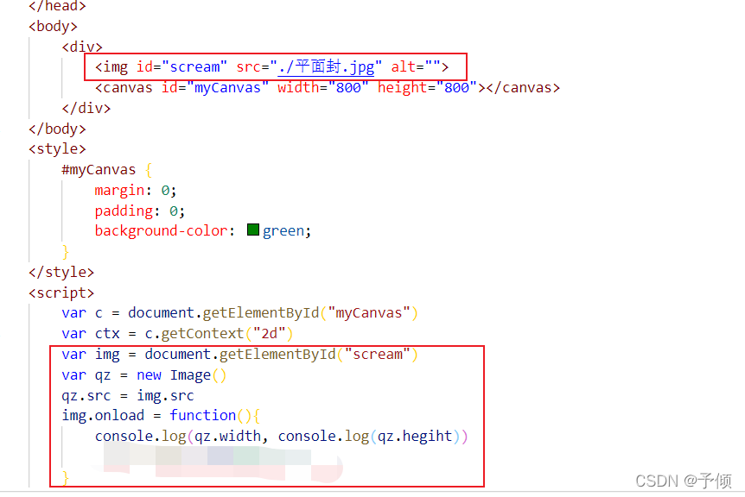Click the closing brace of onload function
Viewport: 745px width, 497px height.
[x=66, y=477]
